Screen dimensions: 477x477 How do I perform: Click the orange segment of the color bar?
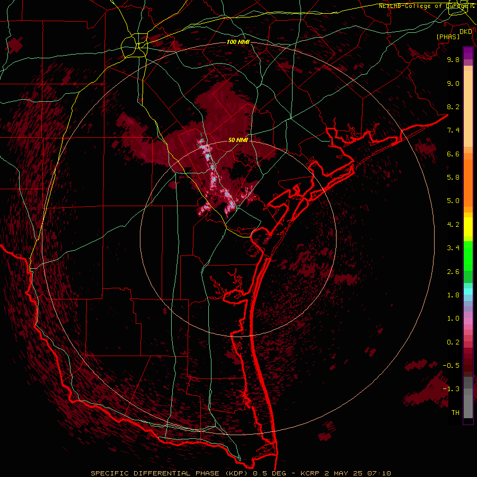468,182
